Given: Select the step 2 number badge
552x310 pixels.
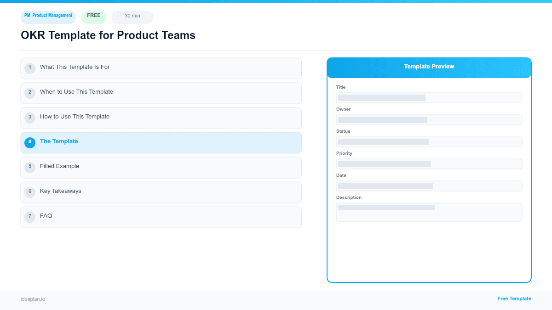Looking at the screenshot, I should tap(30, 93).
